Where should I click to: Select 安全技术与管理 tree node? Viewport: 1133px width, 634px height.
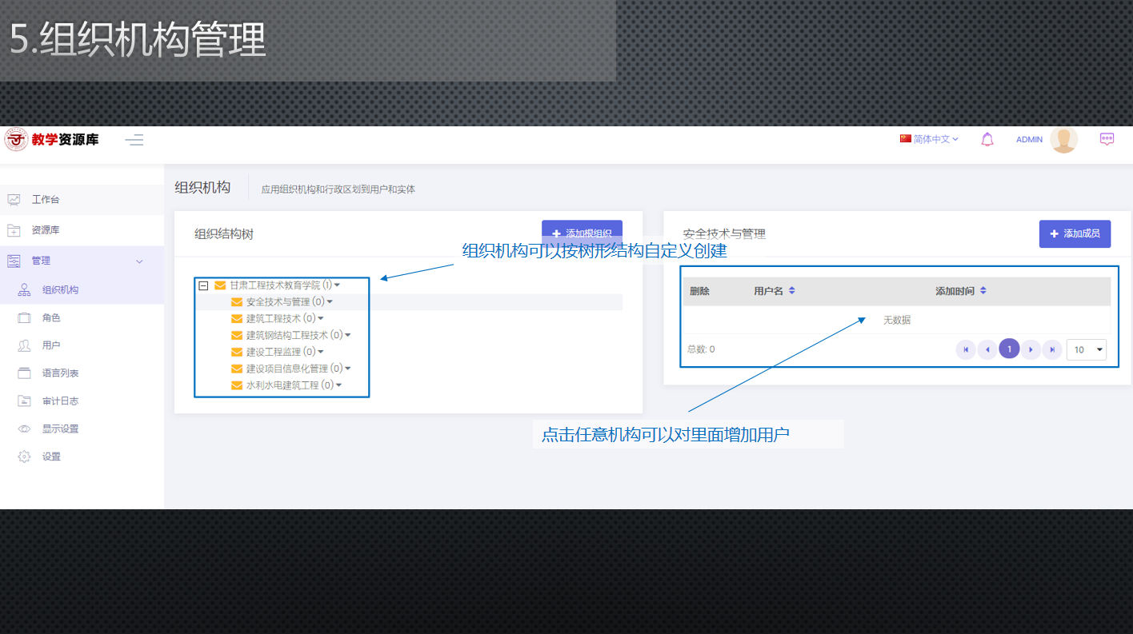tap(278, 302)
